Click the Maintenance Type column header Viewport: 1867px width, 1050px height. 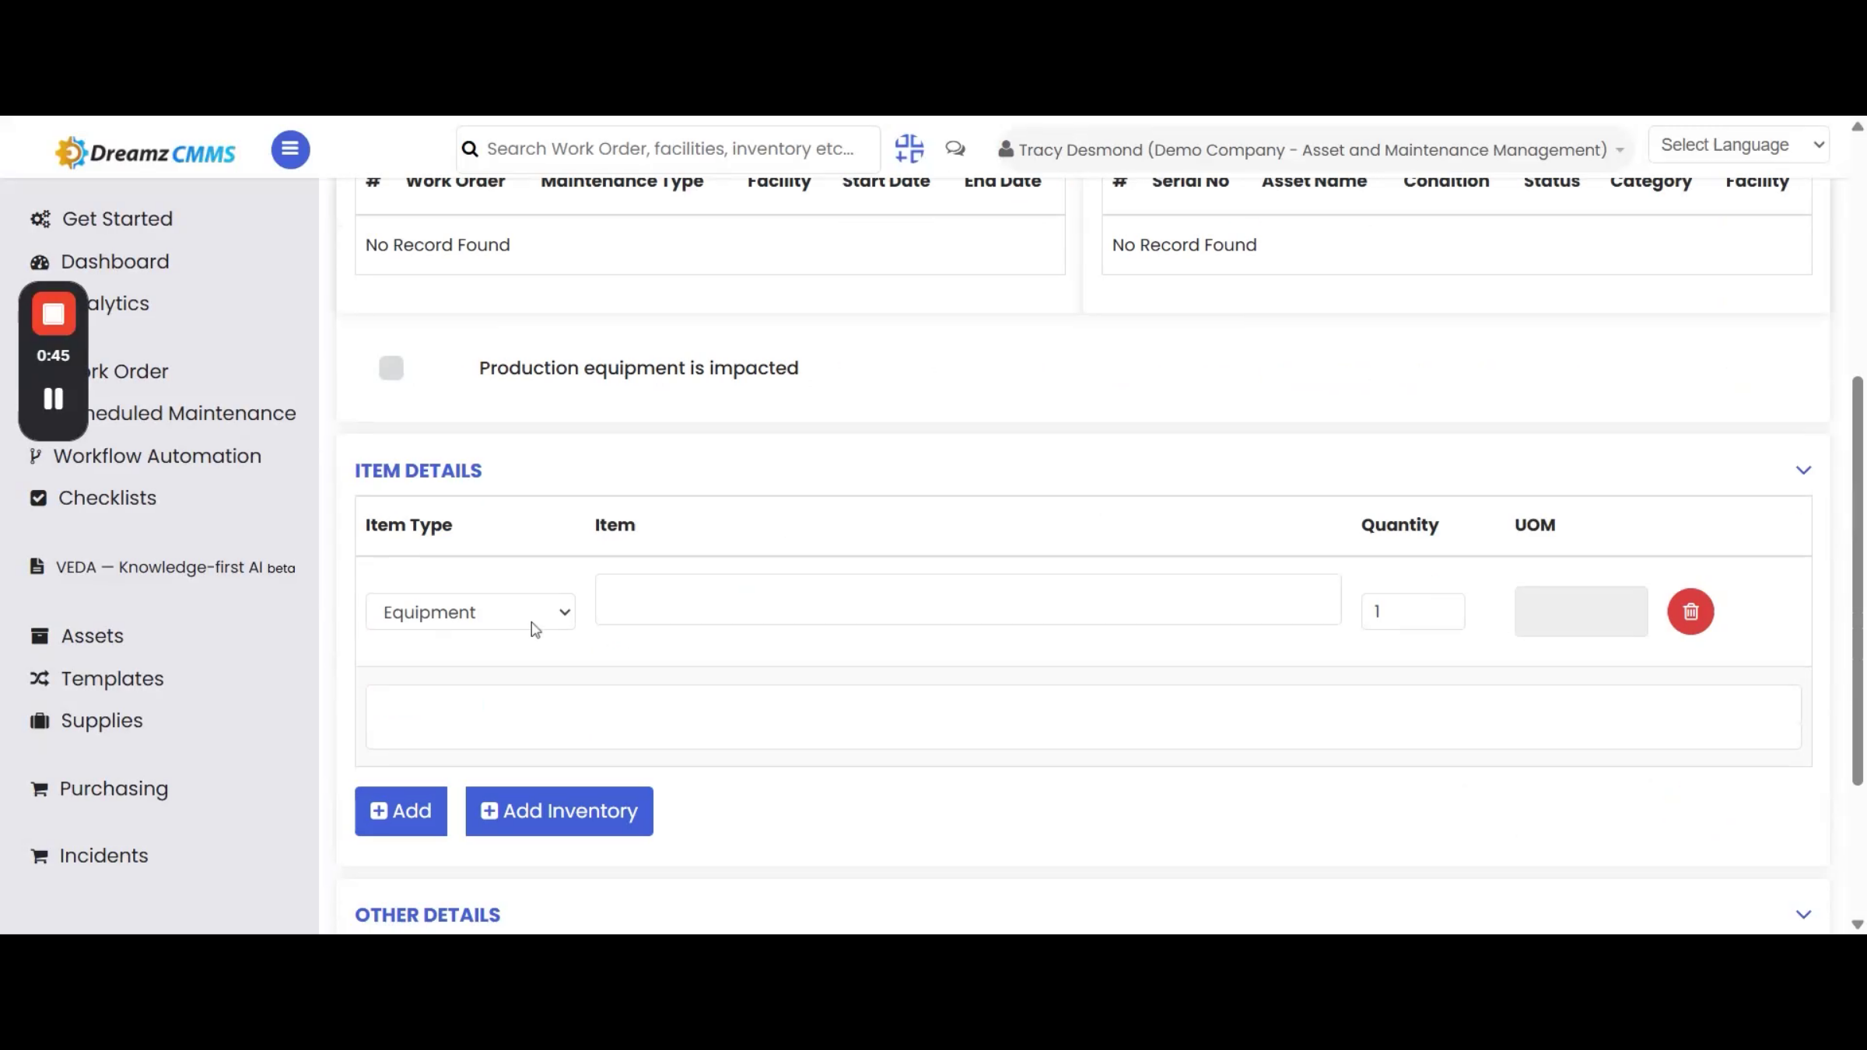(622, 182)
